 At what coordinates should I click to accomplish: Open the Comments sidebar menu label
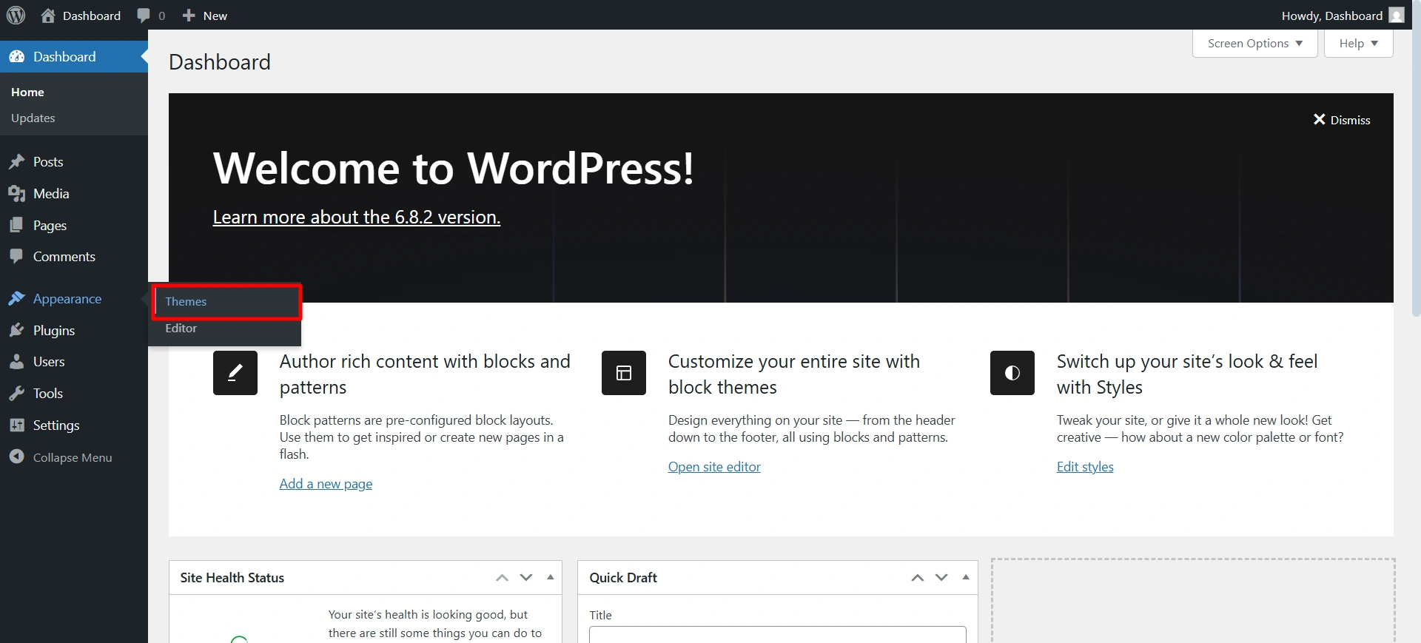[64, 257]
